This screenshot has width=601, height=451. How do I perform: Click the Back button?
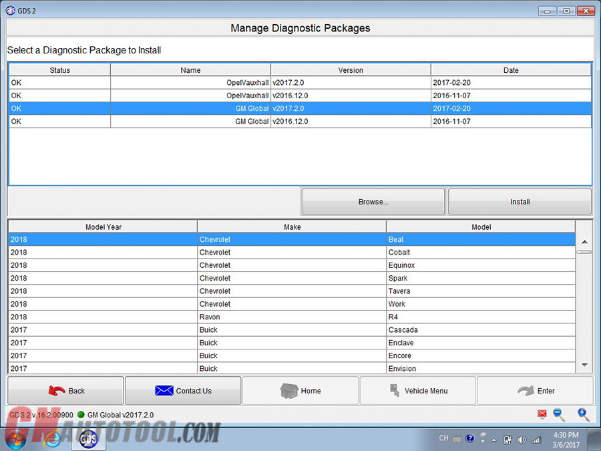pyautogui.click(x=65, y=390)
